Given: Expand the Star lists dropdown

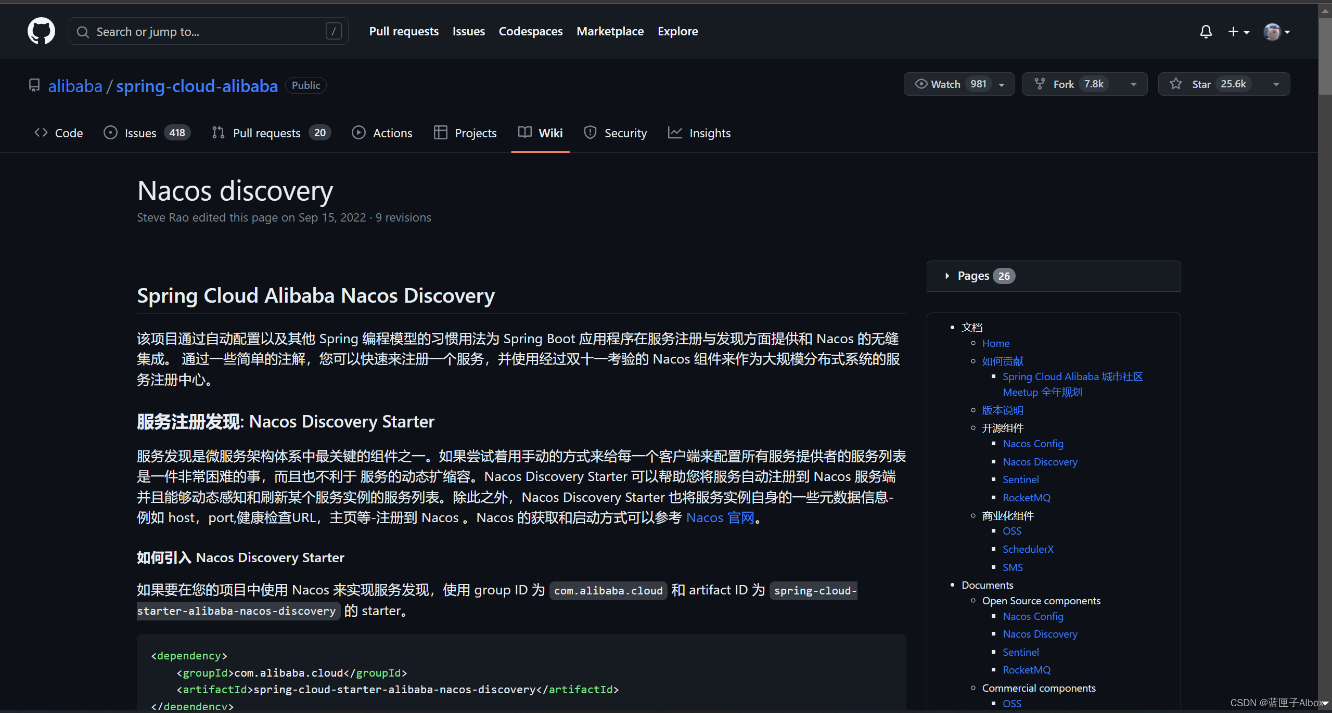Looking at the screenshot, I should click(1276, 84).
